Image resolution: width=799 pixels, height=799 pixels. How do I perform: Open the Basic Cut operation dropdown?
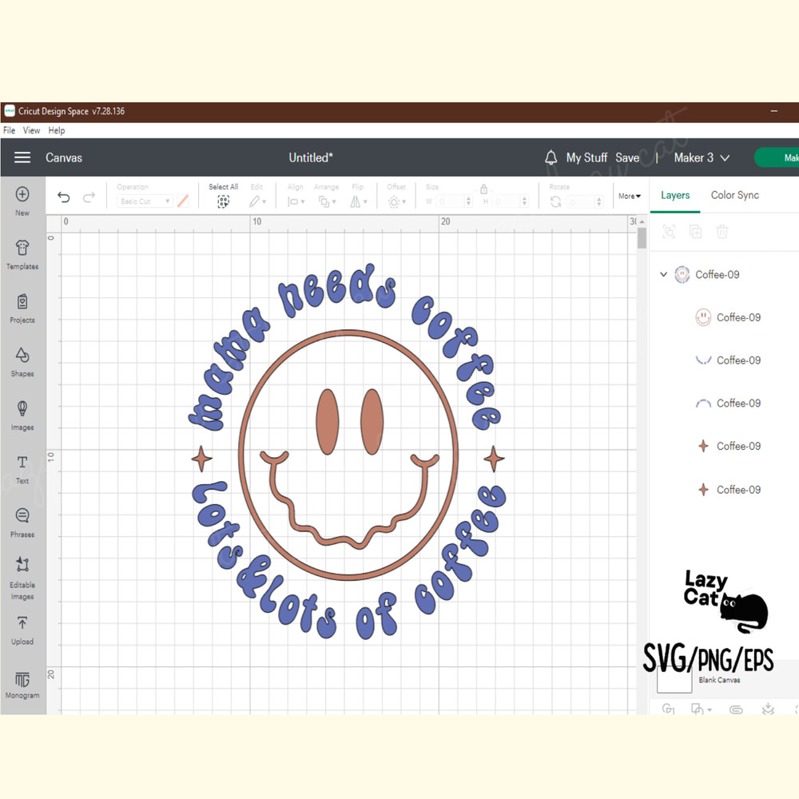pyautogui.click(x=144, y=201)
